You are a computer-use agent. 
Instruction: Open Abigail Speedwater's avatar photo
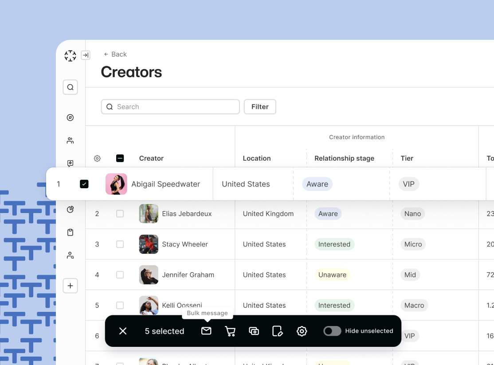point(116,184)
